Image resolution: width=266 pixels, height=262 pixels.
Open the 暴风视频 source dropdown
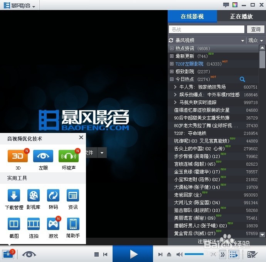(242, 41)
